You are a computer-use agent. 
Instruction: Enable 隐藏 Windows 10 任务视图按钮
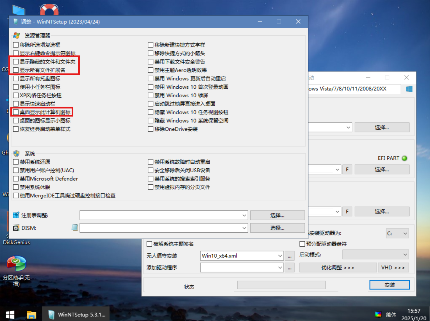click(151, 112)
